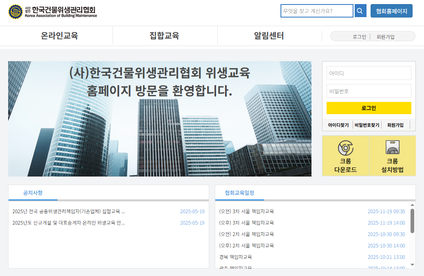Image resolution: width=424 pixels, height=276 pixels.
Task: Click the yellow 로그인 button
Action: coord(369,108)
